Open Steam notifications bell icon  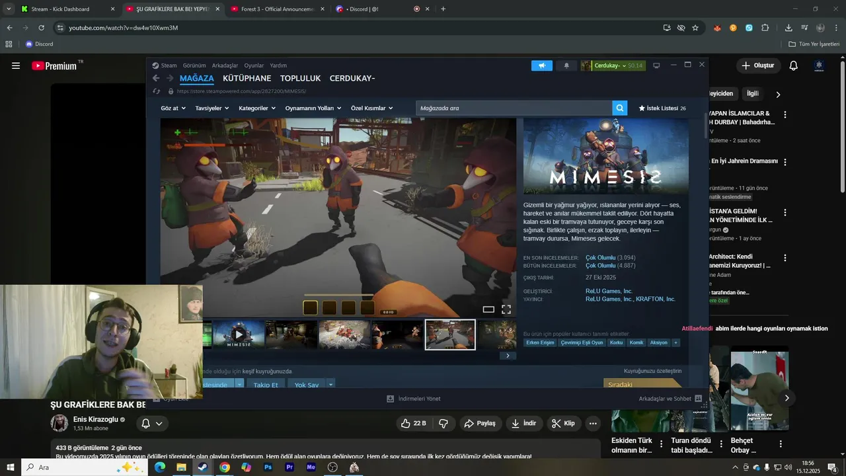coord(566,65)
